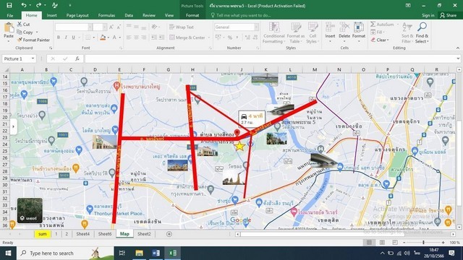This screenshot has width=463, height=260.
Task: Toggle Page Break Preview view button
Action: coord(395,243)
